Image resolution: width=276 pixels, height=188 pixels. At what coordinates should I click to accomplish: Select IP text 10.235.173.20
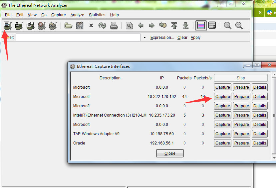[162, 115]
